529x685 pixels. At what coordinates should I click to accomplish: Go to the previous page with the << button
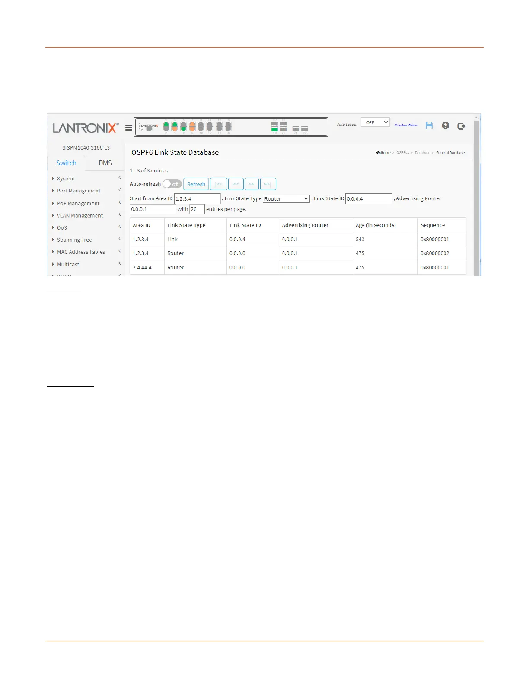tap(236, 184)
